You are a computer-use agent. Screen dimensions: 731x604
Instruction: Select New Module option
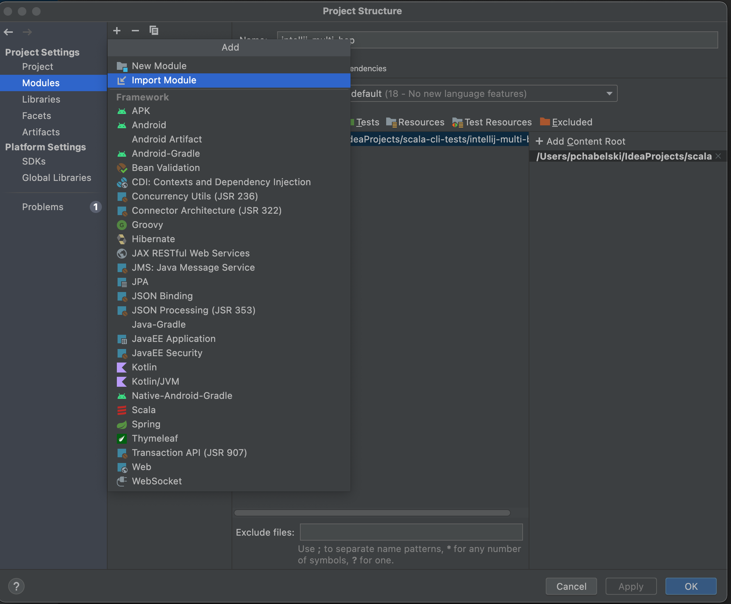[159, 66]
